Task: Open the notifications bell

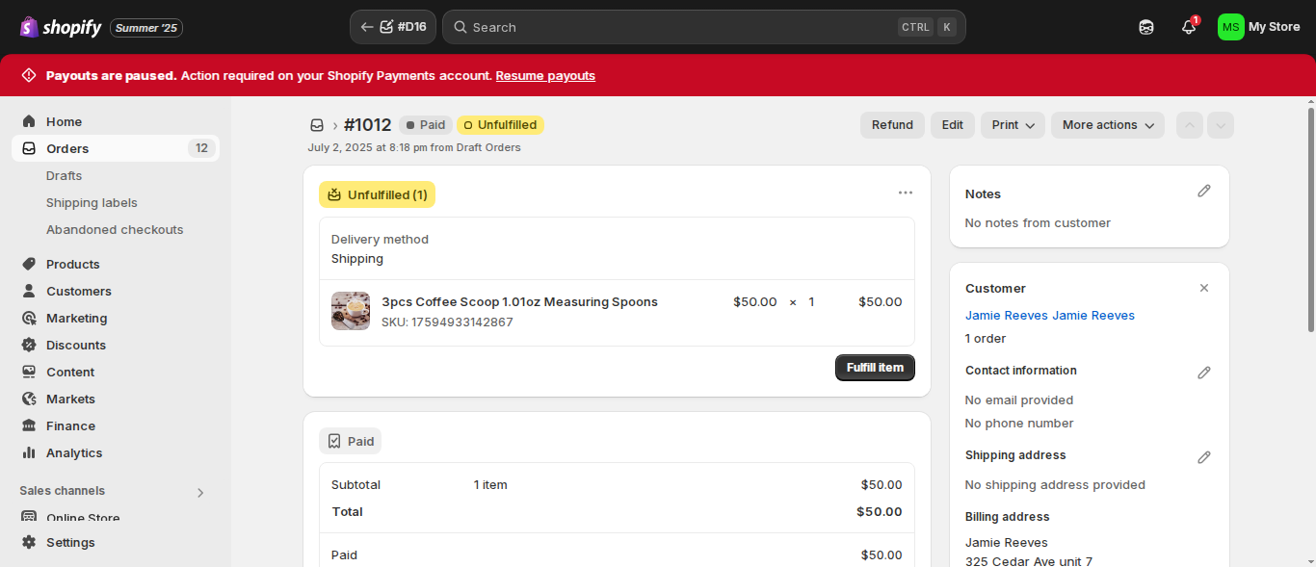Action: point(1189,27)
